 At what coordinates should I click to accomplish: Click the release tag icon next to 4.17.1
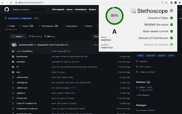pyautogui.click(x=137, y=87)
